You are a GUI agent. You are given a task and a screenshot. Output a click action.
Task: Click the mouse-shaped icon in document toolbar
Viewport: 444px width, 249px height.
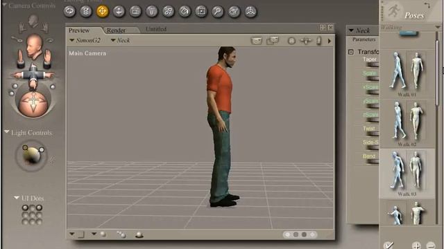[x=319, y=41]
